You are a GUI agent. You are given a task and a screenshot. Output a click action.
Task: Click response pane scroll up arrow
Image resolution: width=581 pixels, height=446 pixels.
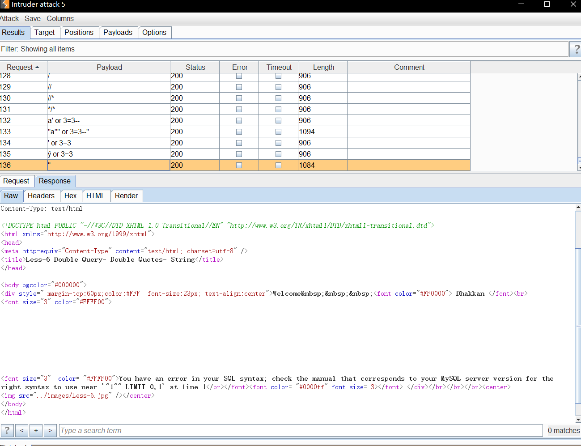(578, 207)
